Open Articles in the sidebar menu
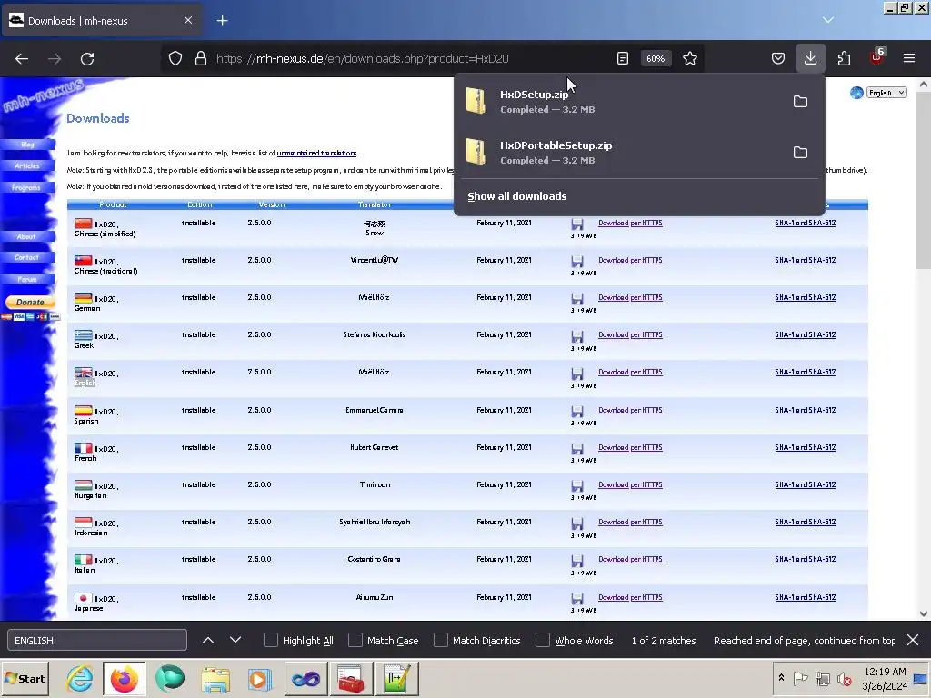The width and height of the screenshot is (931, 698). (28, 165)
